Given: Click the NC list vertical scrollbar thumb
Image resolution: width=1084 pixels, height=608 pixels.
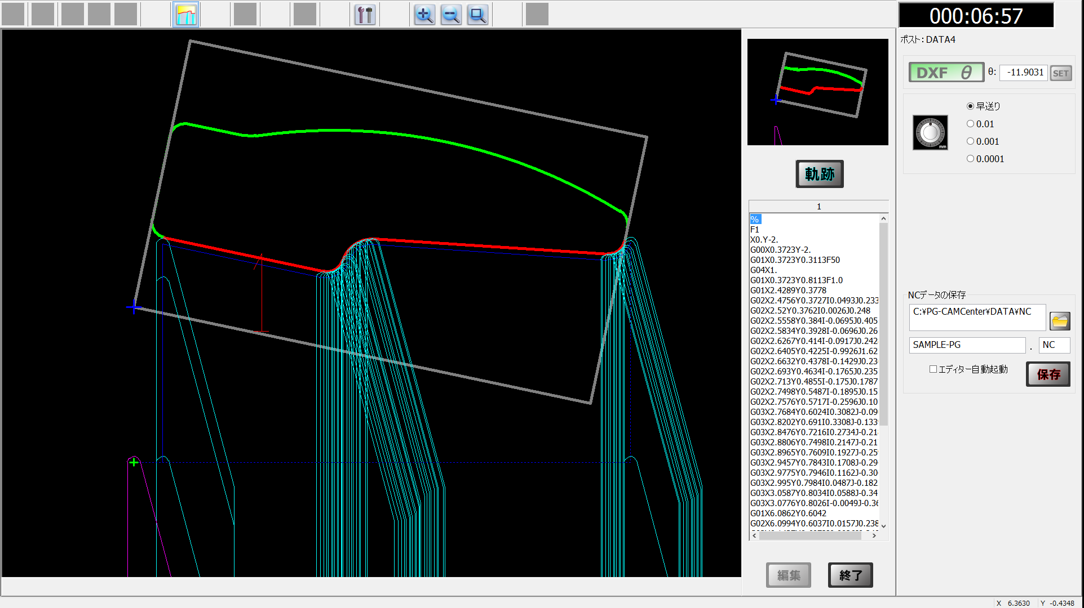Looking at the screenshot, I should 883,324.
